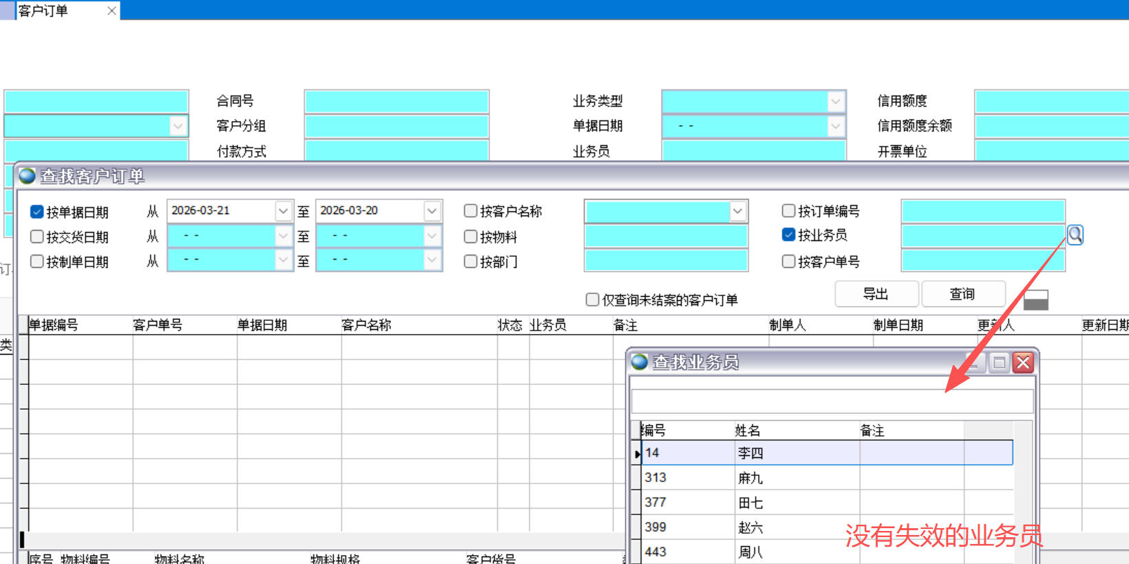Select salesperson 李四 row
This screenshot has width=1129, height=564.
[750, 453]
